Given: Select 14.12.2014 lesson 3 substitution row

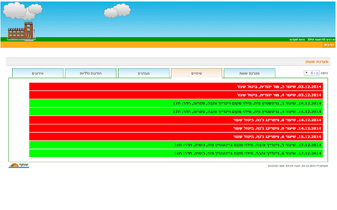Looking at the screenshot, I should [176, 103].
